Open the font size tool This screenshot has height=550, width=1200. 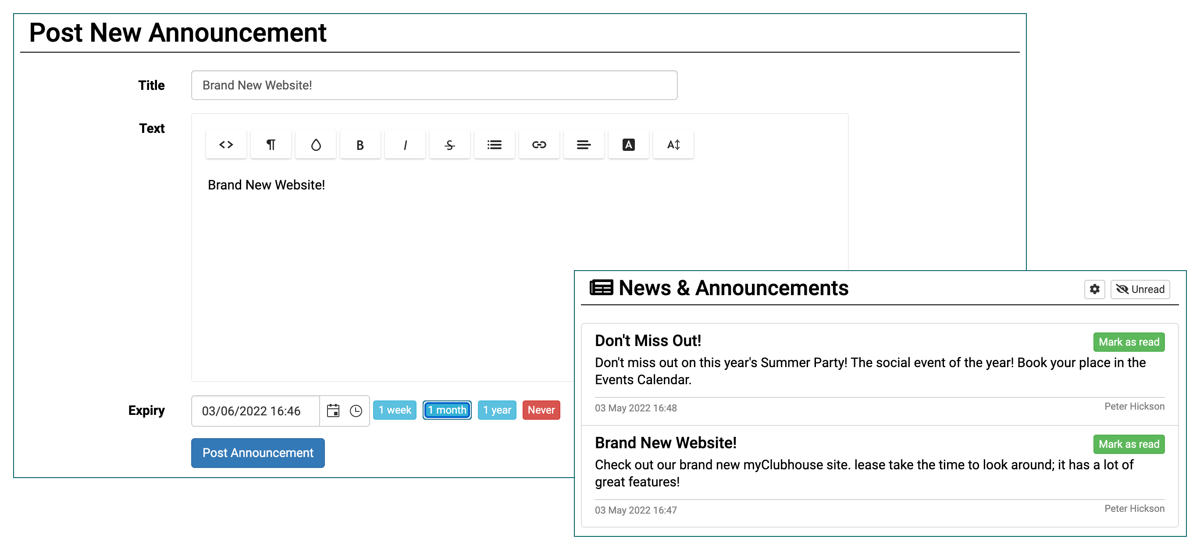[x=673, y=145]
